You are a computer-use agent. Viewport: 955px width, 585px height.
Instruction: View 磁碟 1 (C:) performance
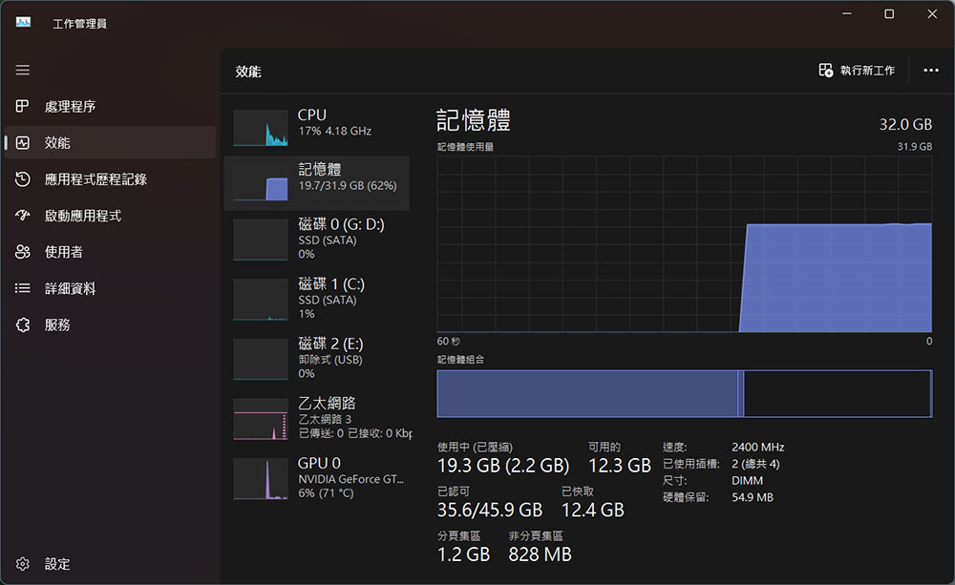pyautogui.click(x=315, y=299)
